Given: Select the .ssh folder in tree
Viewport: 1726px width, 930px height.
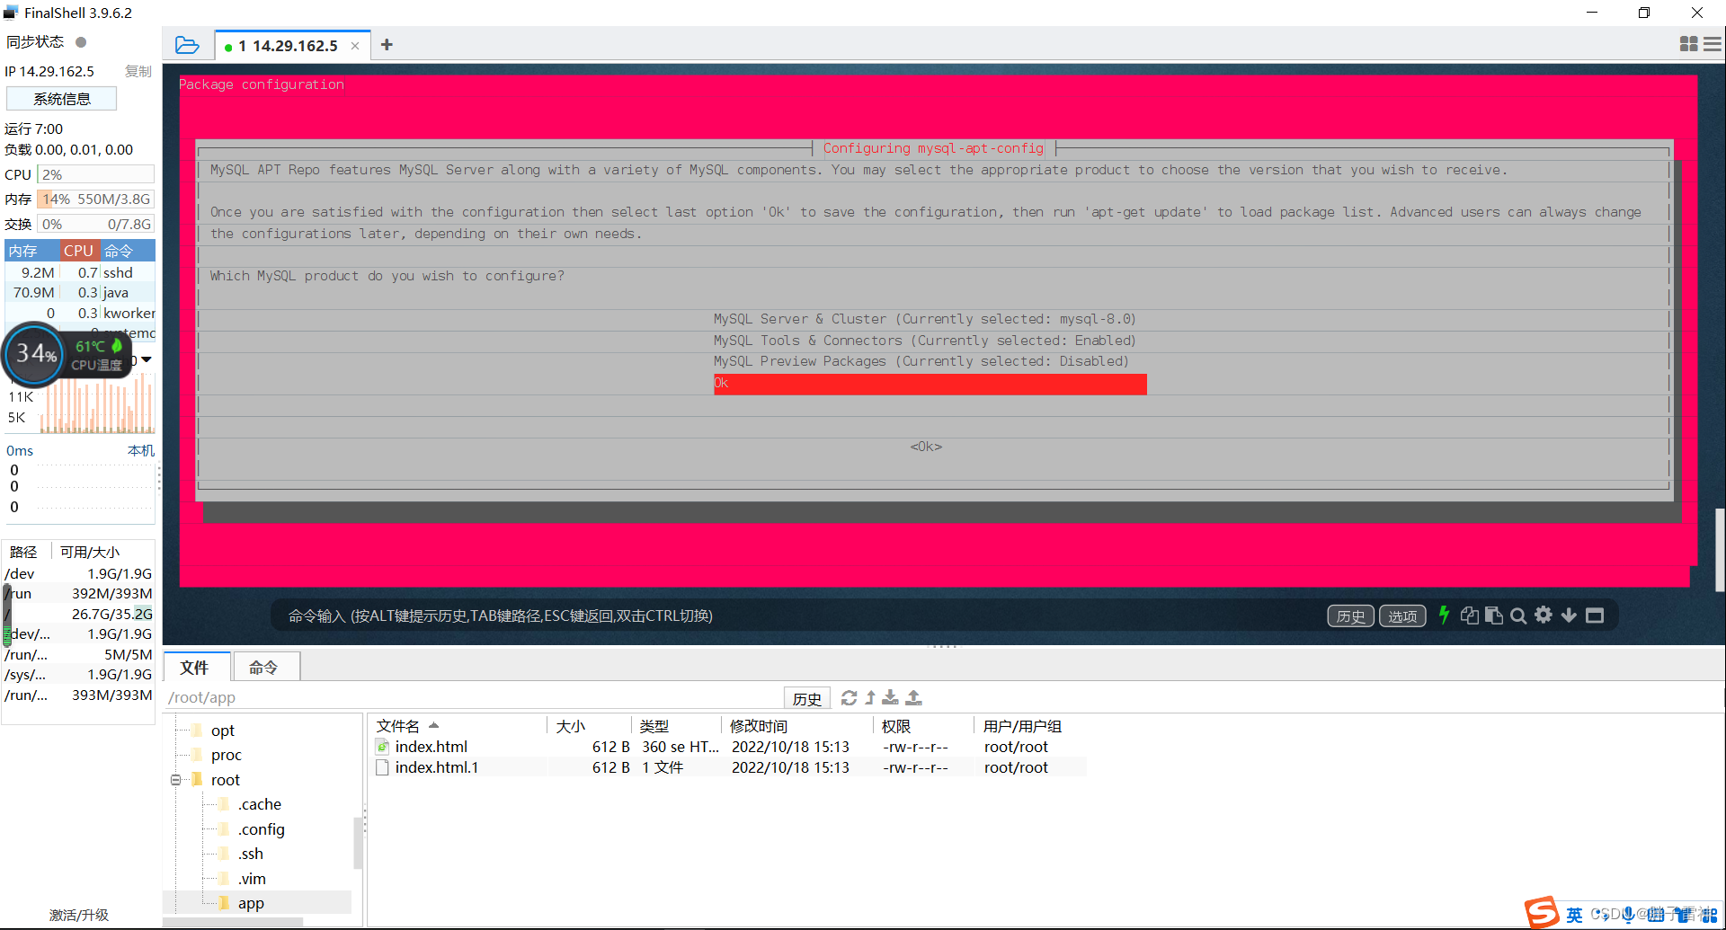Looking at the screenshot, I should pyautogui.click(x=251, y=854).
